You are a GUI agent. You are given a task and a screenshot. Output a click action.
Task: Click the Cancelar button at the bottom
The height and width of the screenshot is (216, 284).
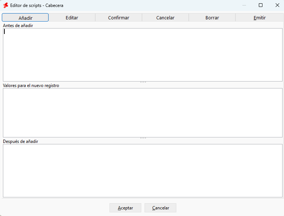(160, 208)
